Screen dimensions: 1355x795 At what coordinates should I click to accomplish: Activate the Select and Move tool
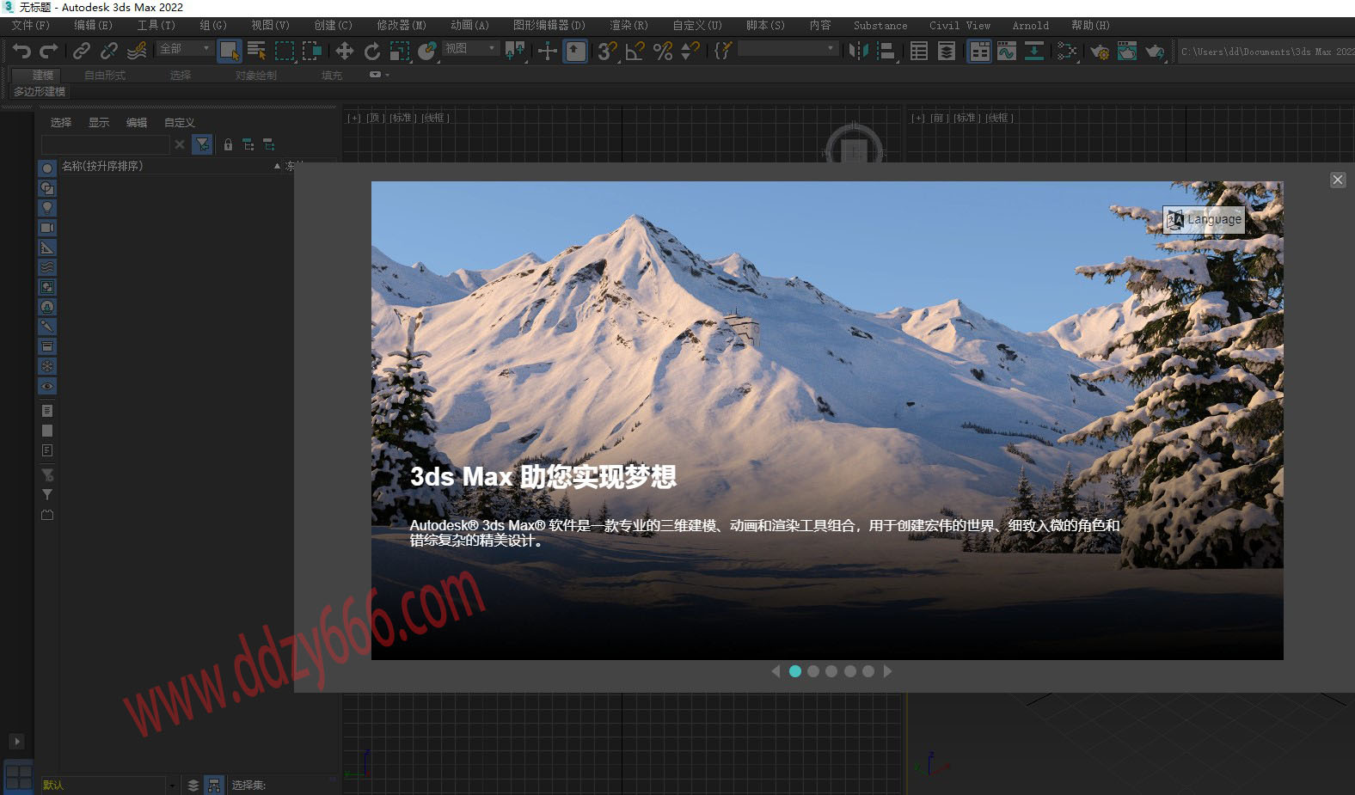345,51
